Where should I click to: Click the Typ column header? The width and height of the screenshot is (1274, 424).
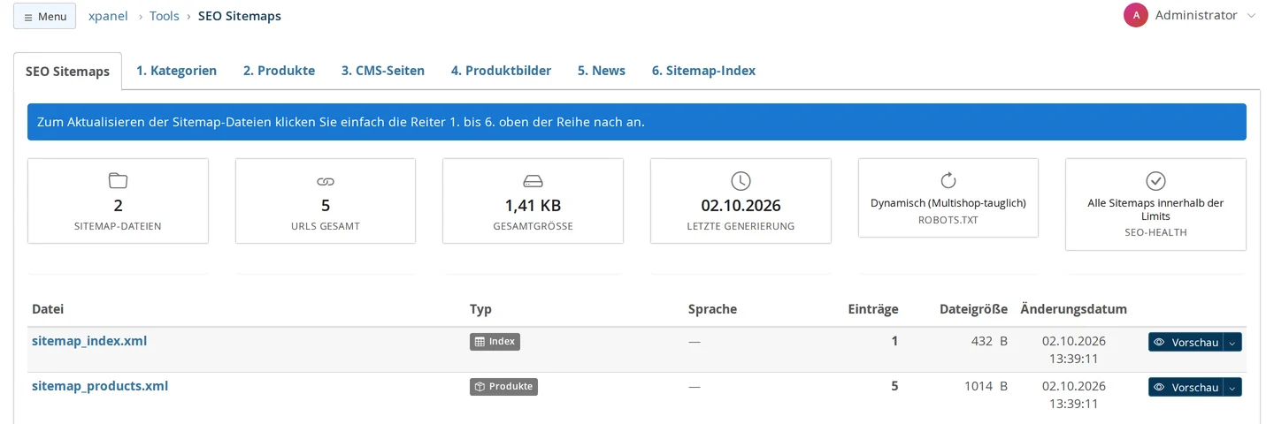(480, 309)
